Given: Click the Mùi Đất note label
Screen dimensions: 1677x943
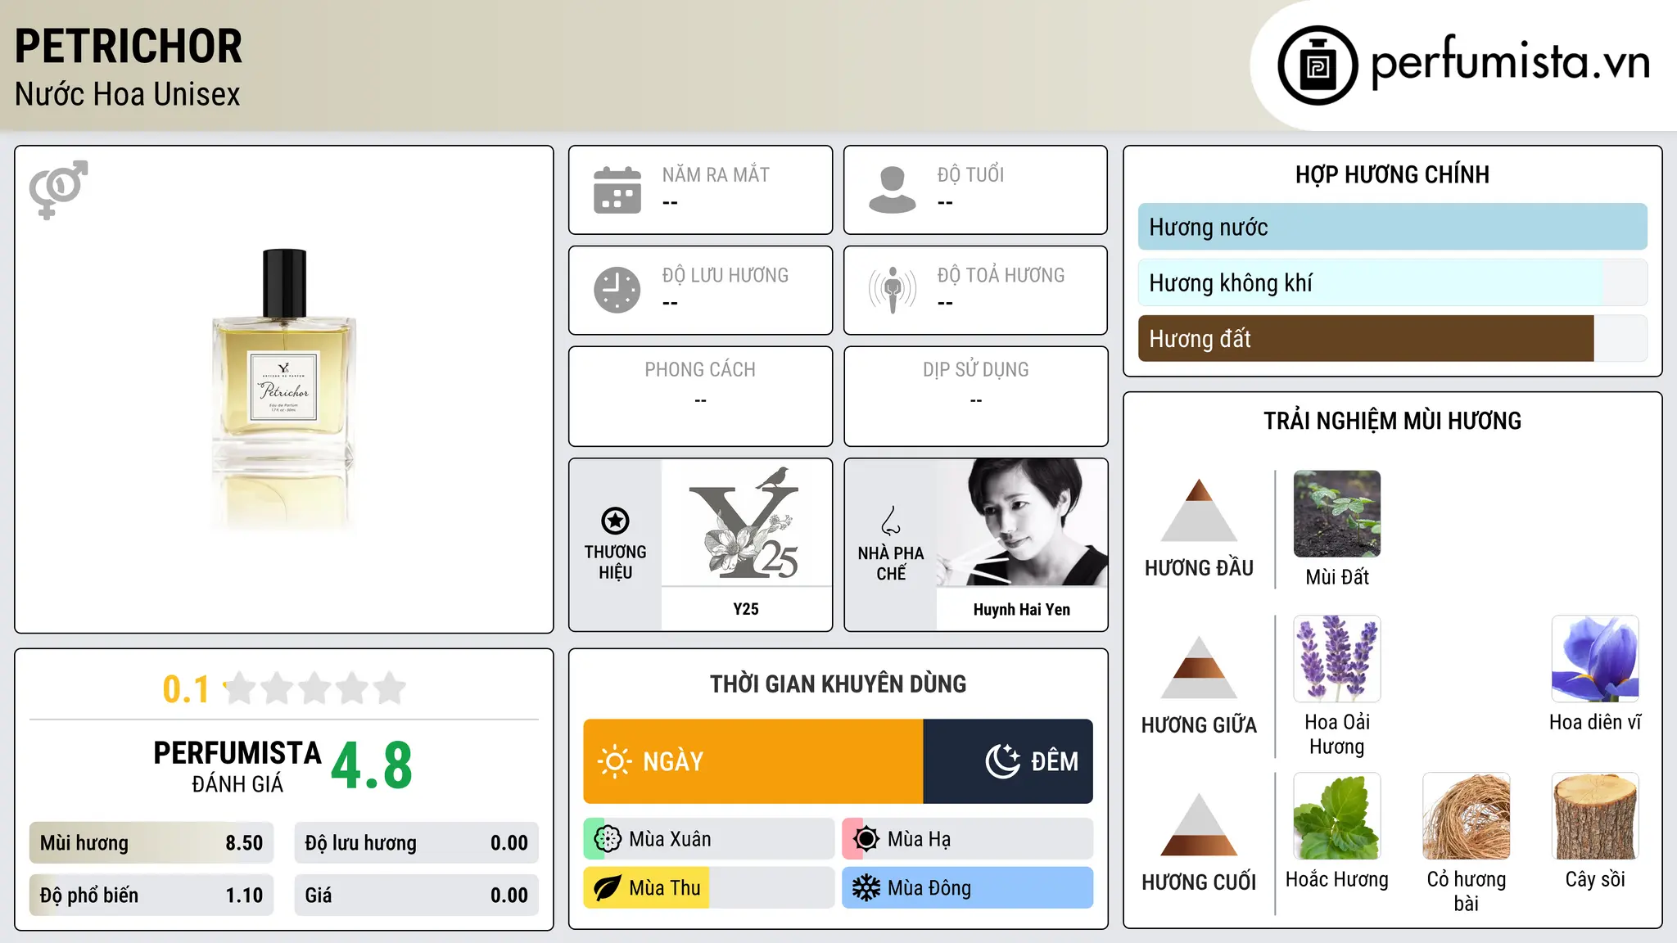Looking at the screenshot, I should click(x=1337, y=577).
